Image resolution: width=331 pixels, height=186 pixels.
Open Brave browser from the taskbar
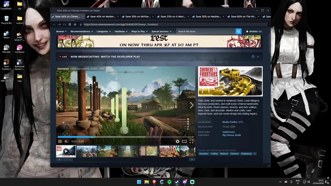click(x=154, y=182)
